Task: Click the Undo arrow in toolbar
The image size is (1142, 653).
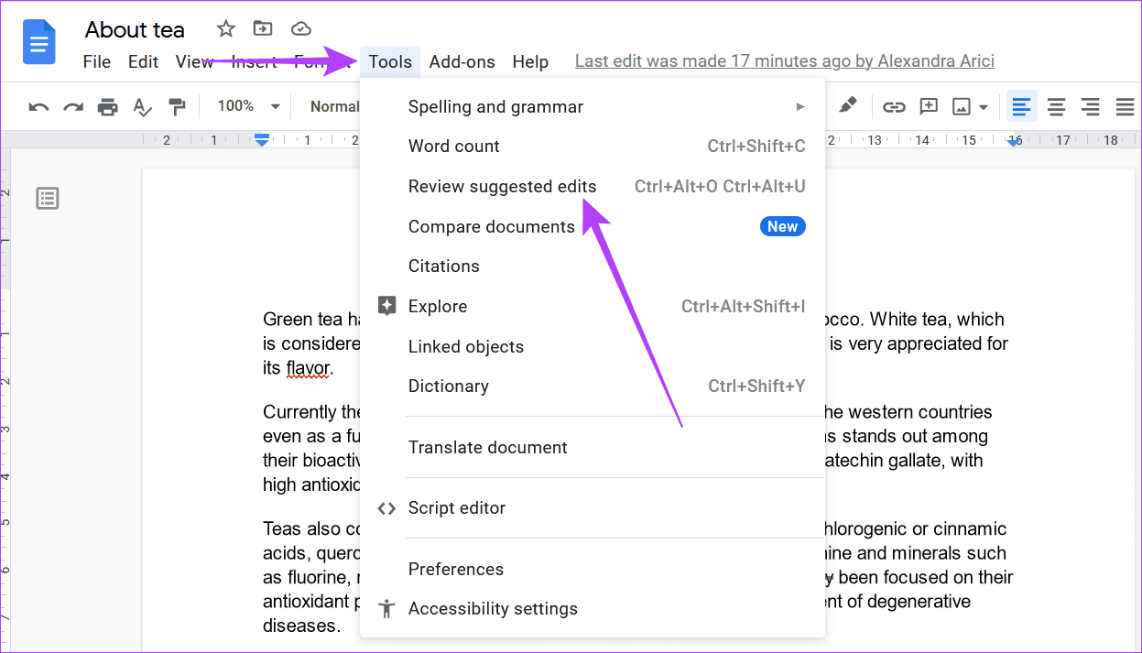Action: tap(38, 107)
